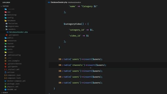Click the storage folder icon
This screenshot has height=94, width=167.
[x=5, y=46]
